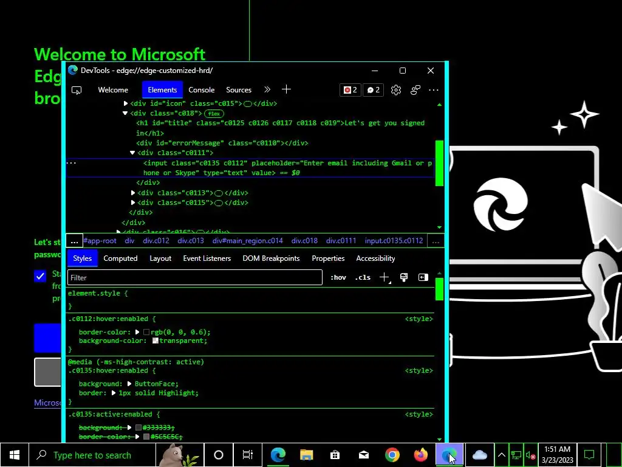Select the Elements tab
Image resolution: width=622 pixels, height=467 pixels.
[x=162, y=90]
